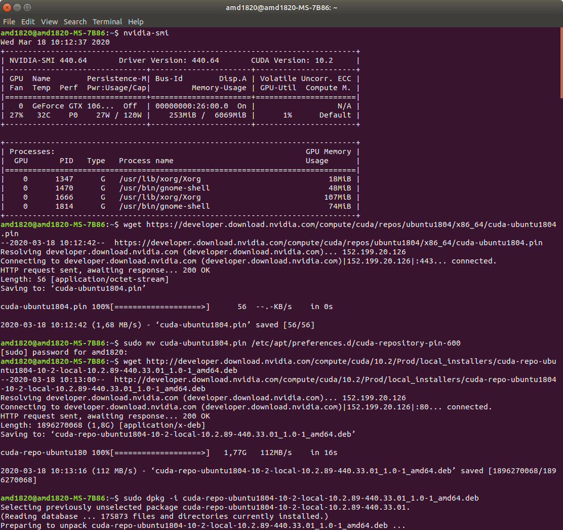Click '/usr/lib/xorg/Xorg' in the 18MiB row

pyautogui.click(x=160, y=179)
